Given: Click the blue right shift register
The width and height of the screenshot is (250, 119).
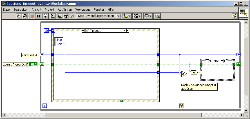Looking at the screenshot, I should (x=239, y=55).
